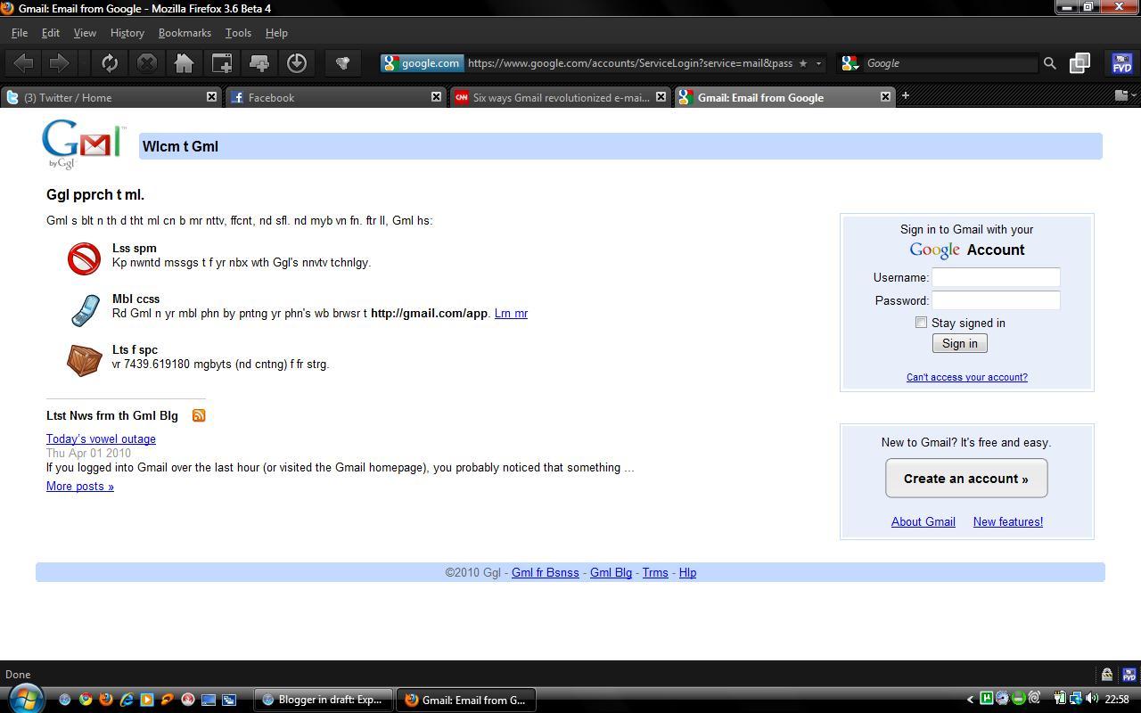Click inside the Google search box

949,63
